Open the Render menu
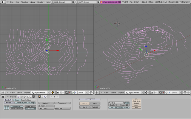 point(40,2)
